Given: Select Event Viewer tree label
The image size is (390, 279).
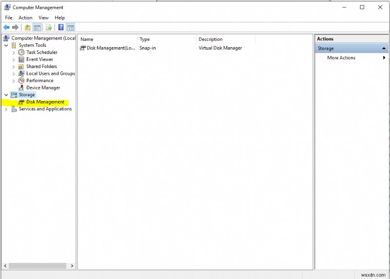Looking at the screenshot, I should click(x=39, y=59).
